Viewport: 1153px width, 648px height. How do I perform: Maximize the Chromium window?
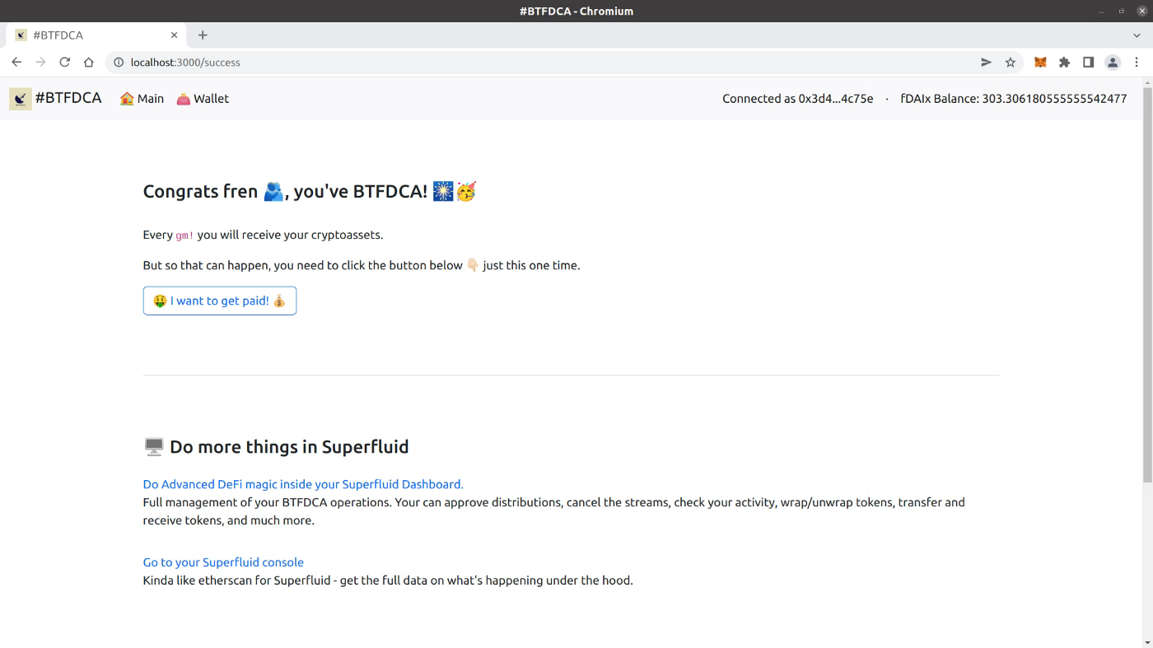[1122, 11]
